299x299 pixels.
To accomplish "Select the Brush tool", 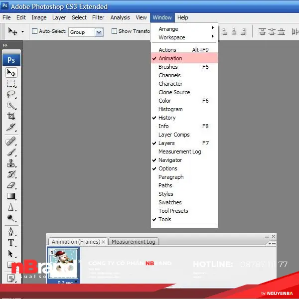I will tap(11, 152).
